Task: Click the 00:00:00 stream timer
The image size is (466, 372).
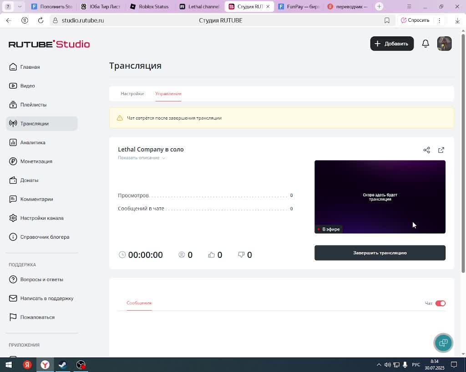Action: pos(141,255)
